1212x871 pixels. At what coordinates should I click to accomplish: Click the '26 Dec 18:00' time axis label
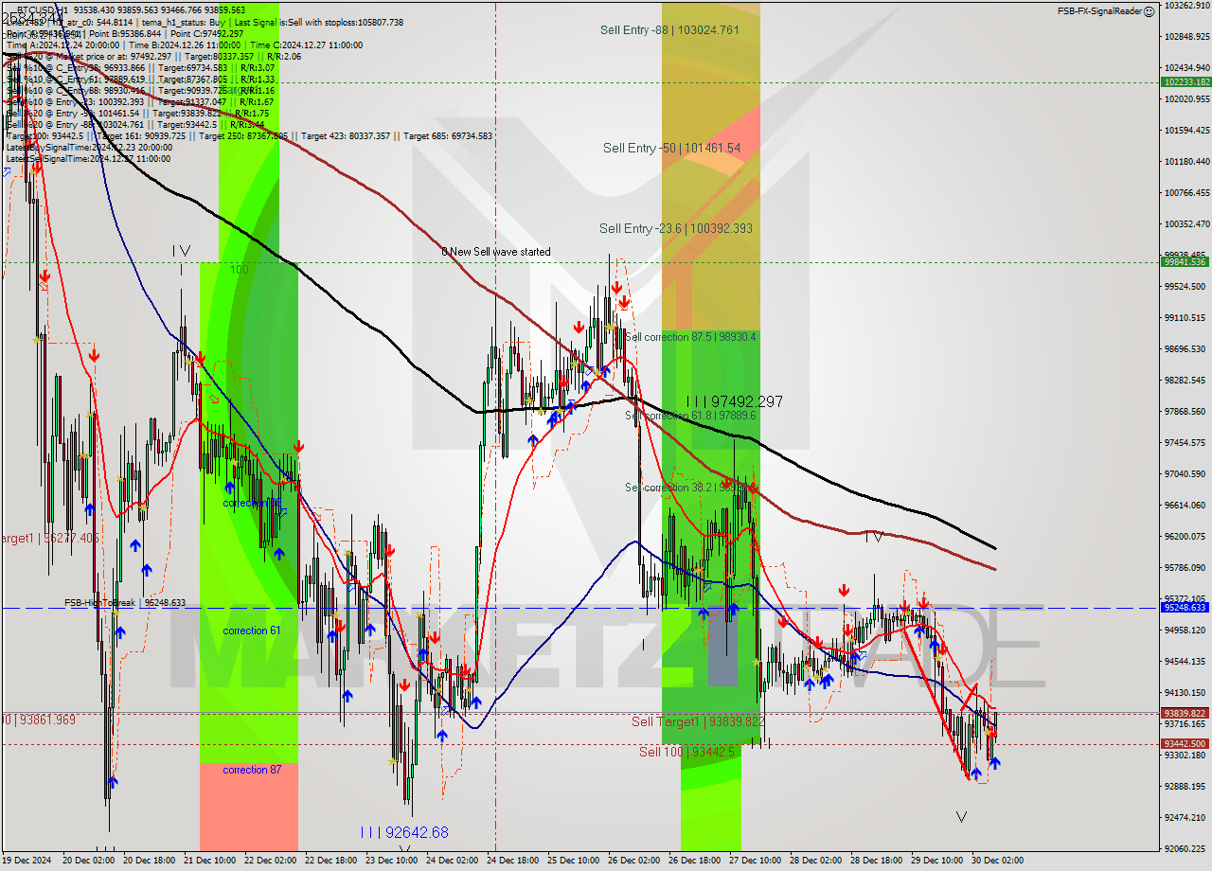(x=694, y=861)
